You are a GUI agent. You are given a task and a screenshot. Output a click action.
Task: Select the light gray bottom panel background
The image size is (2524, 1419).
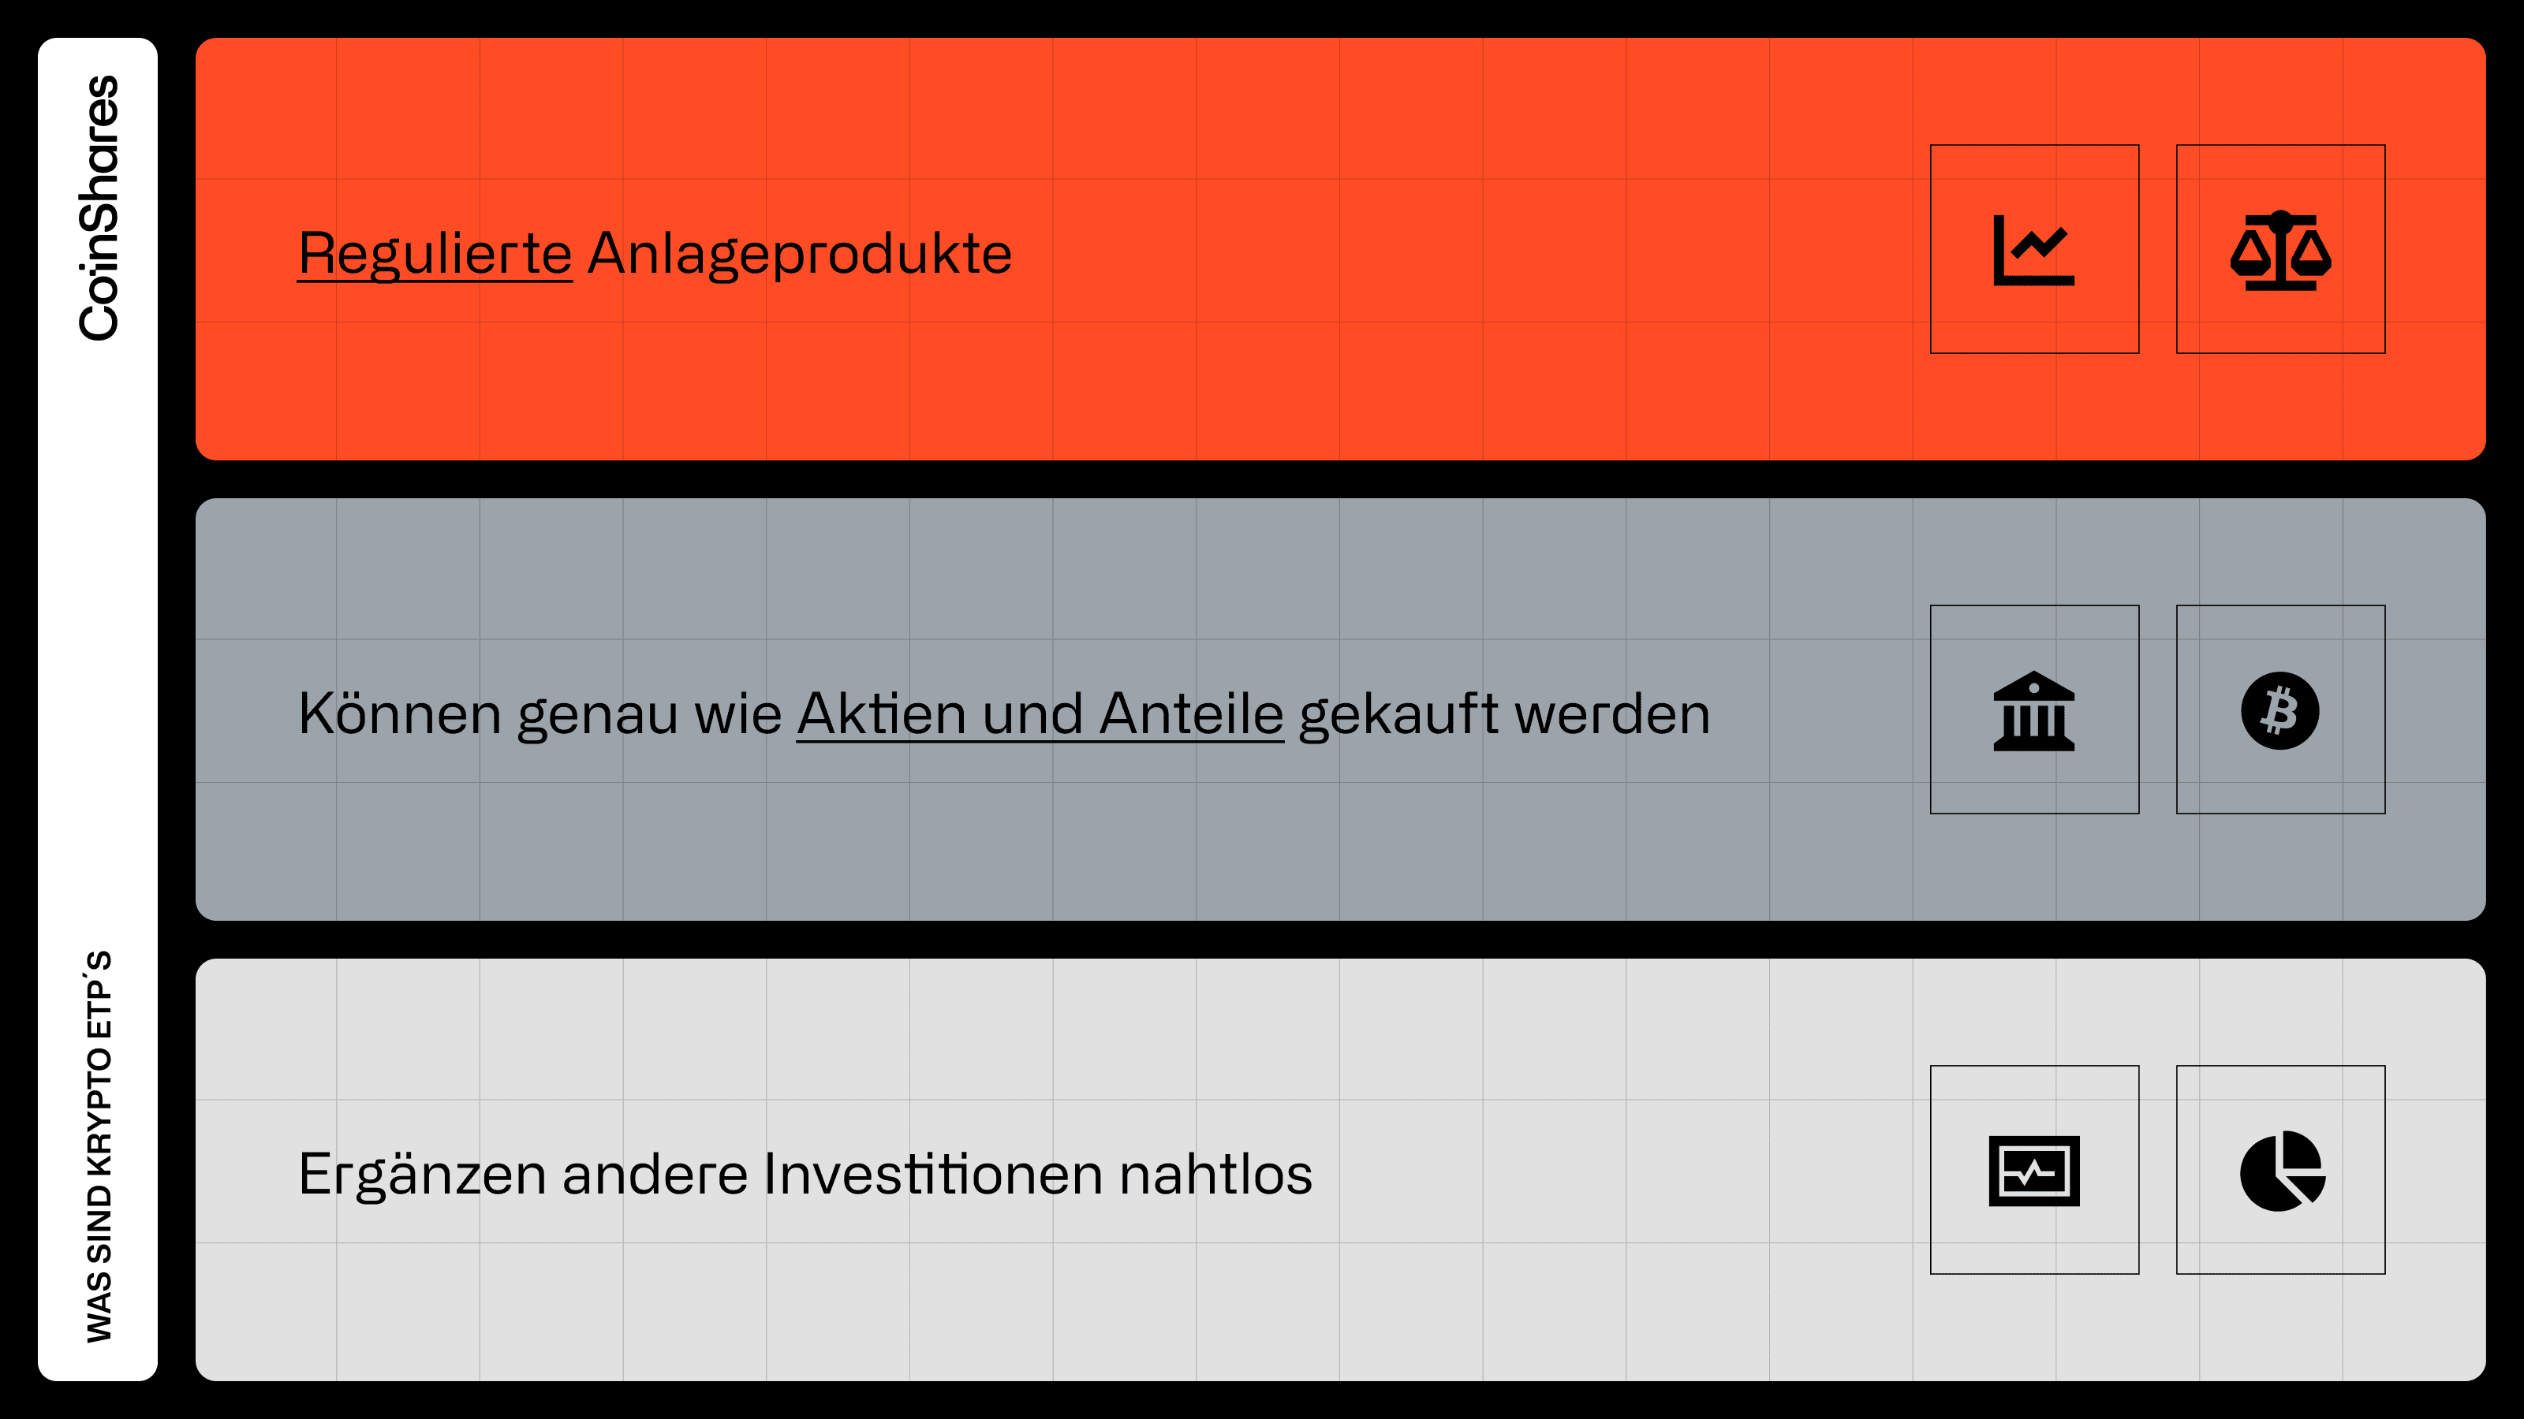pyautogui.click(x=1340, y=1170)
